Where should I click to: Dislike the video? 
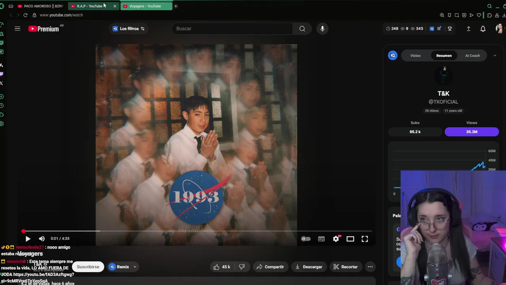click(242, 267)
